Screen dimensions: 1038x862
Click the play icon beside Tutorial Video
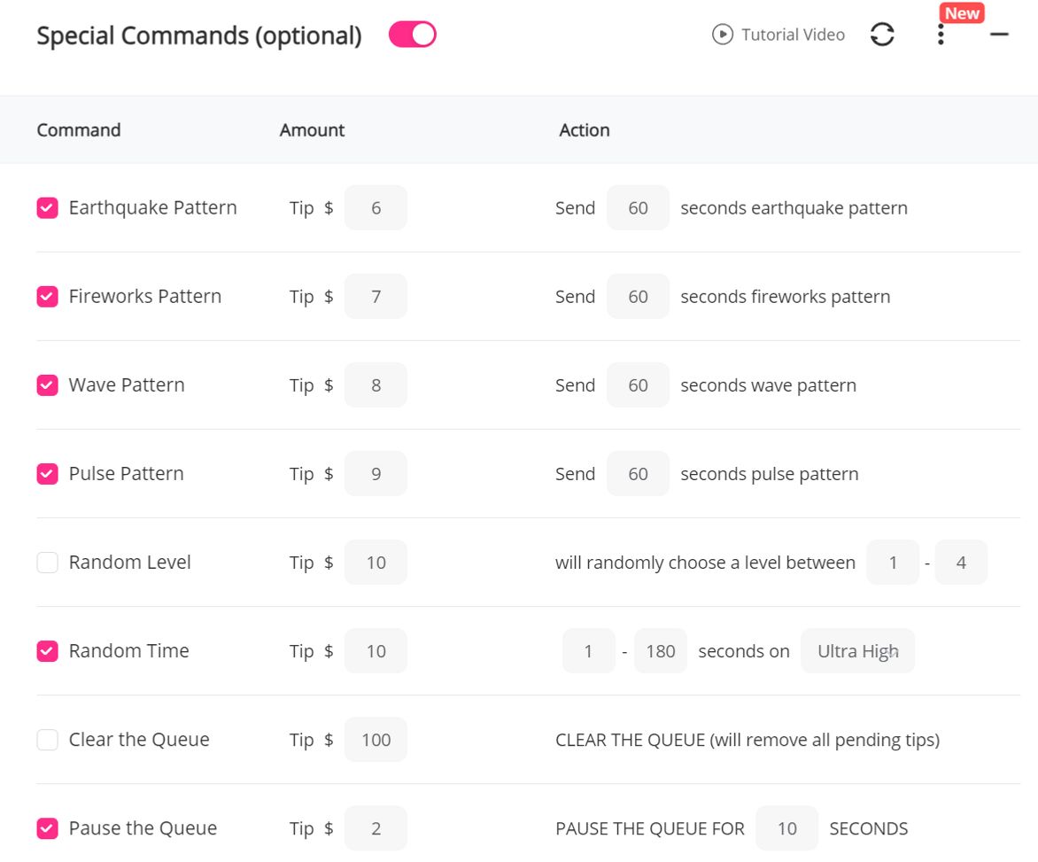(x=722, y=35)
